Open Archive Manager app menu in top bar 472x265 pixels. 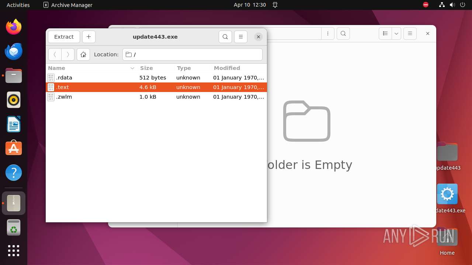pos(68,5)
